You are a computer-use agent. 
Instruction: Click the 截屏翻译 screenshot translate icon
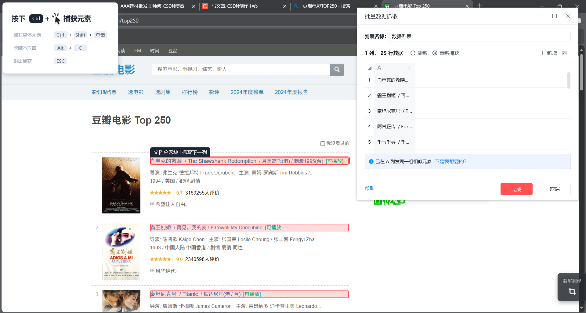[572, 291]
